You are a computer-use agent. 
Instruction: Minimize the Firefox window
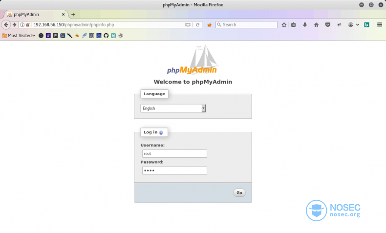[362, 5]
